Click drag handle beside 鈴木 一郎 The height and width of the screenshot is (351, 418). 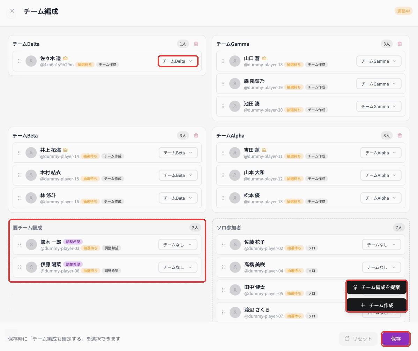coord(20,244)
